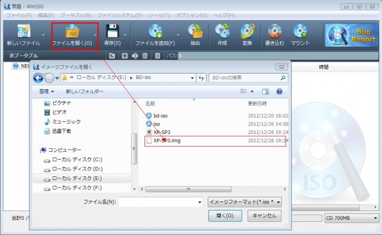This screenshot has height=235, width=382.
Task: Open dropdown arrow next to 新しいファイル
Action: (44, 35)
